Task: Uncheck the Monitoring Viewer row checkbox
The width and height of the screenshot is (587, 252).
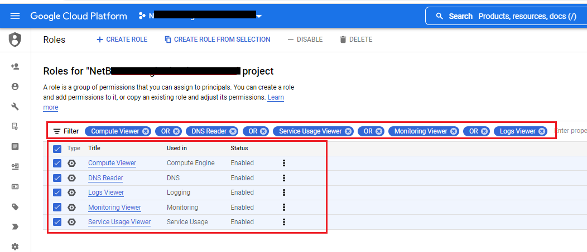Action: coord(57,207)
